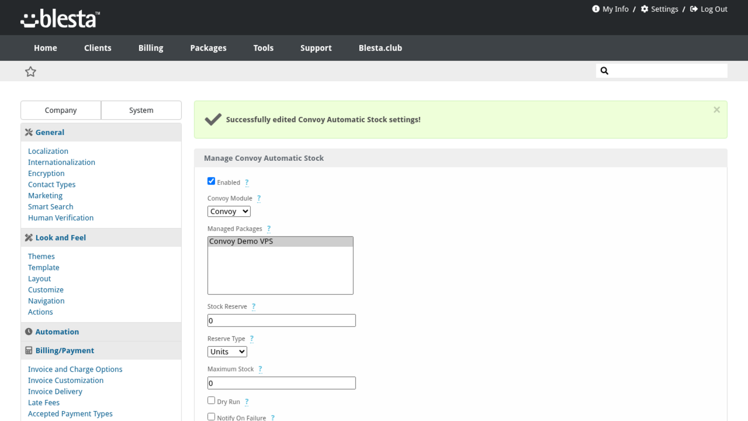748x421 pixels.
Task: Open the Notify On Failure help tooltip
Action: pos(273,418)
